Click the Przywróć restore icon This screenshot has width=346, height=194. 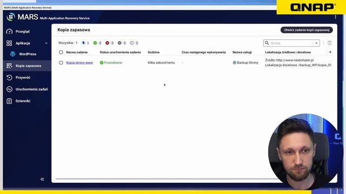[x=9, y=78]
